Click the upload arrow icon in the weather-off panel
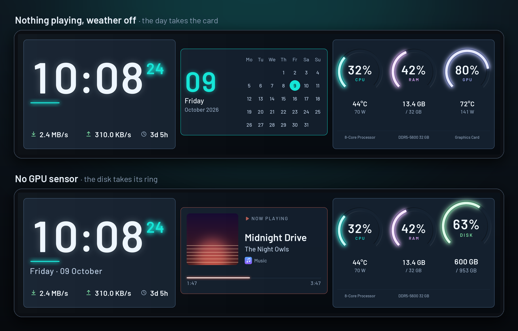 pyautogui.click(x=89, y=134)
